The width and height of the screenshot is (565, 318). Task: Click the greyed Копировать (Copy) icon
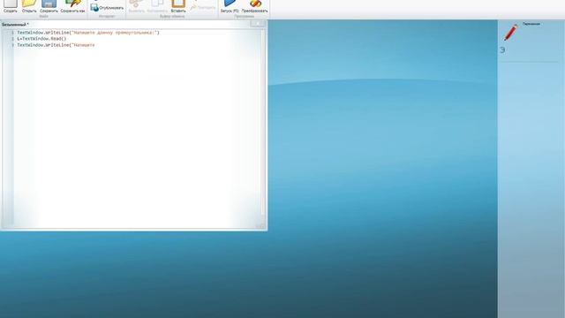tap(157, 6)
